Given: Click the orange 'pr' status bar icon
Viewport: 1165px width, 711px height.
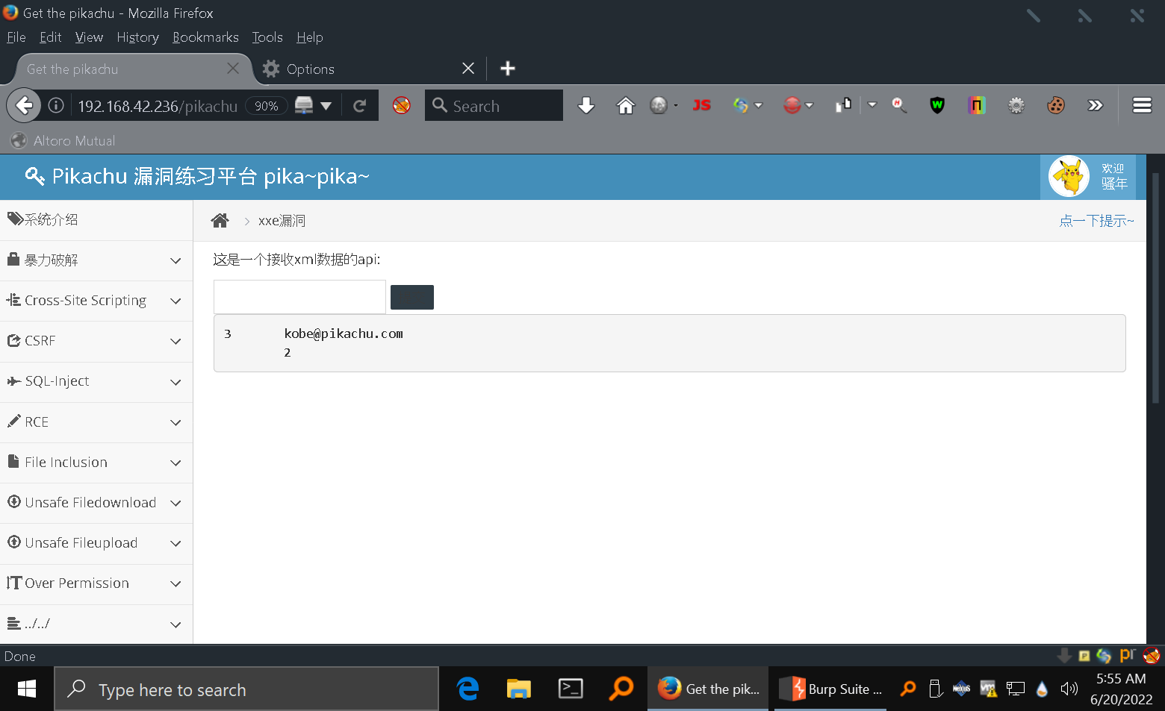Looking at the screenshot, I should click(1128, 655).
